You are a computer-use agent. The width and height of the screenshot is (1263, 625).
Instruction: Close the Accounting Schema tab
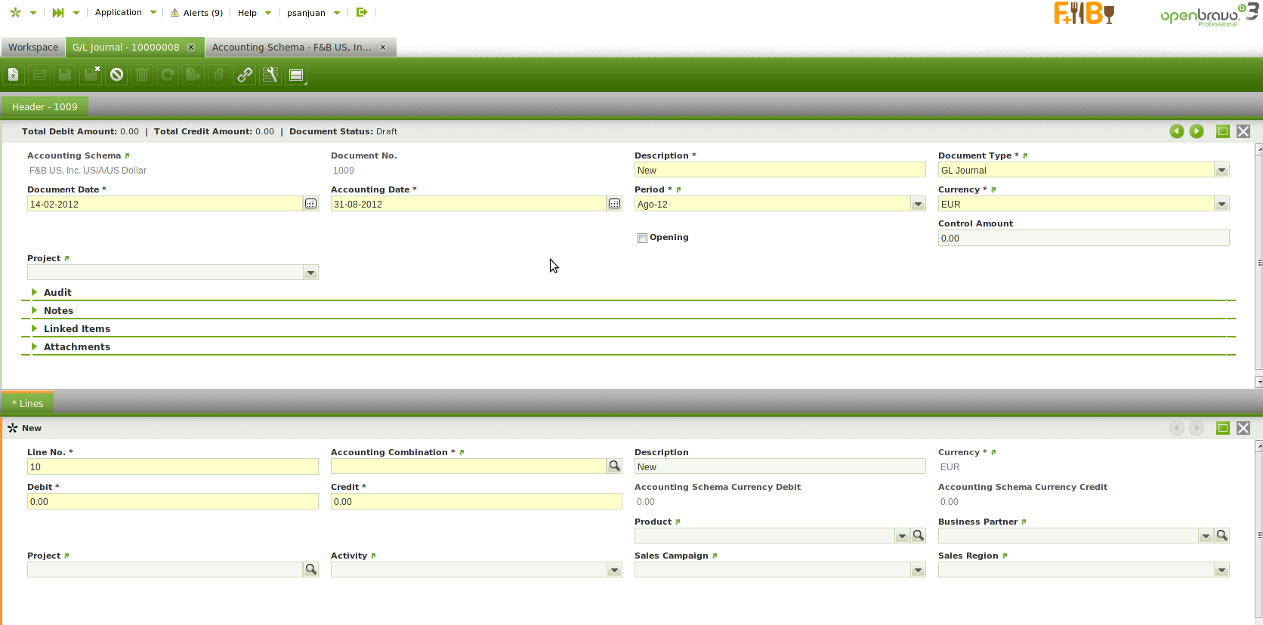pyautogui.click(x=383, y=47)
